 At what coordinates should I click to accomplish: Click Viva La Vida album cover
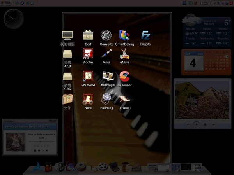pos(15,142)
